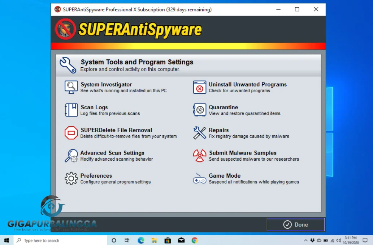Open the Quarantine safe icon
The height and width of the screenshot is (245, 373).
click(199, 110)
